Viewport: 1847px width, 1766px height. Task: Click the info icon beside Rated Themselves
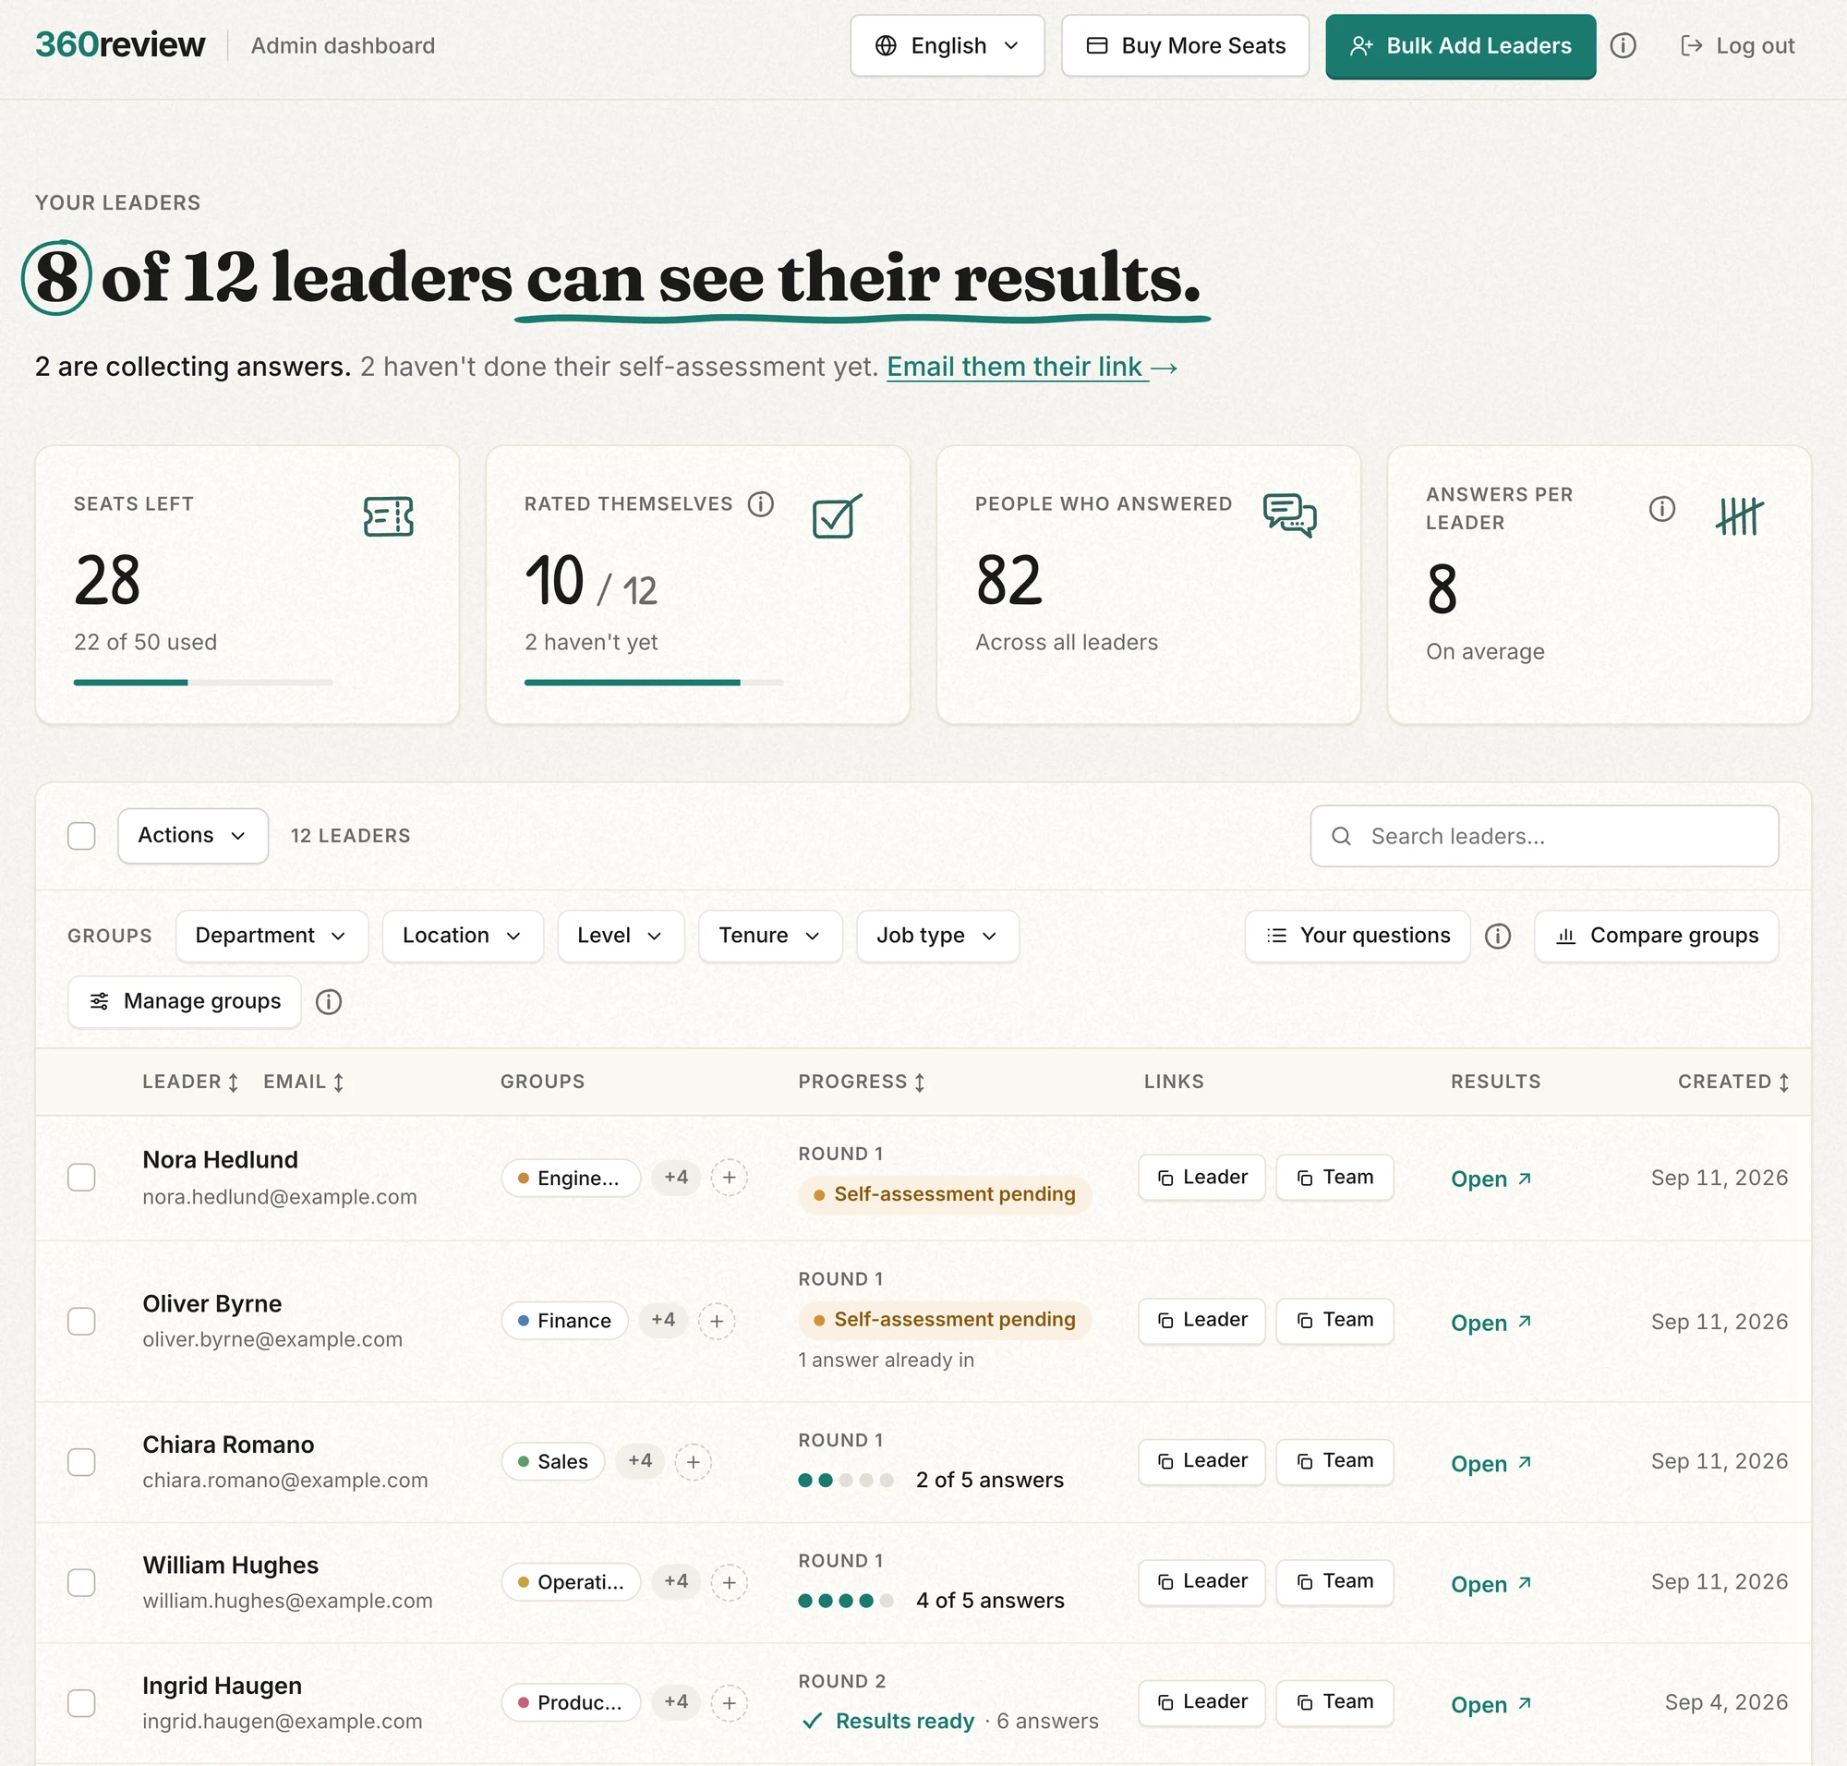[x=761, y=504]
